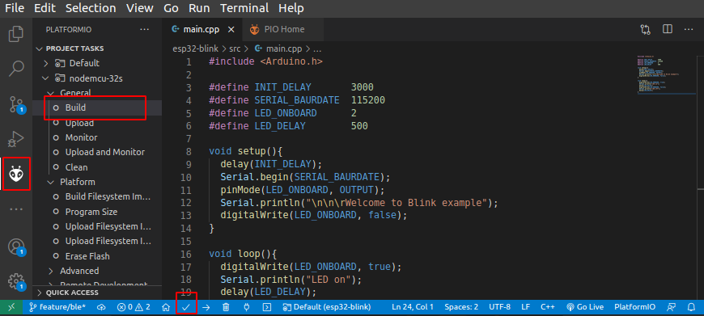The image size is (704, 316).
Task: Open PlatformIO Home from status bar house icon
Action: point(166,307)
